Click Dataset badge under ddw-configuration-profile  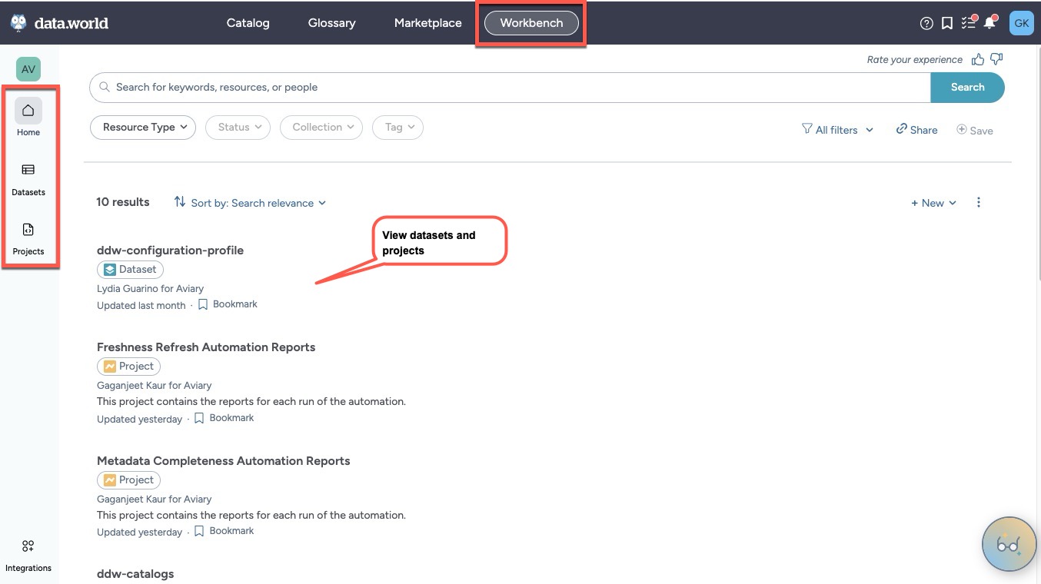pos(130,270)
